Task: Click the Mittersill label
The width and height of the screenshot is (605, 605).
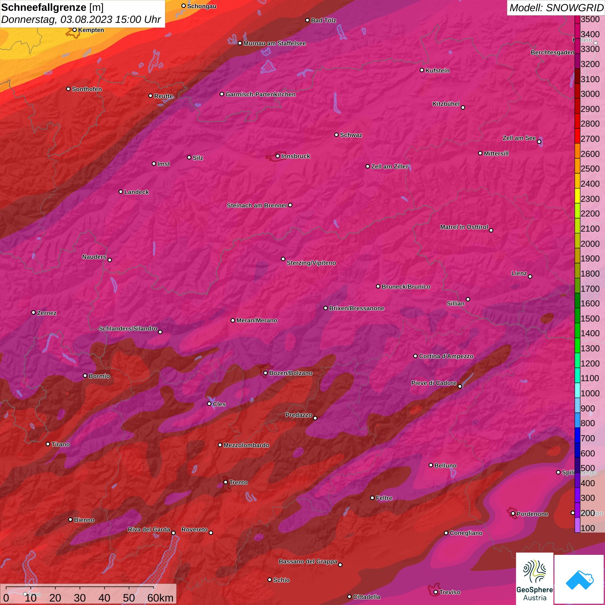Action: pyautogui.click(x=497, y=153)
